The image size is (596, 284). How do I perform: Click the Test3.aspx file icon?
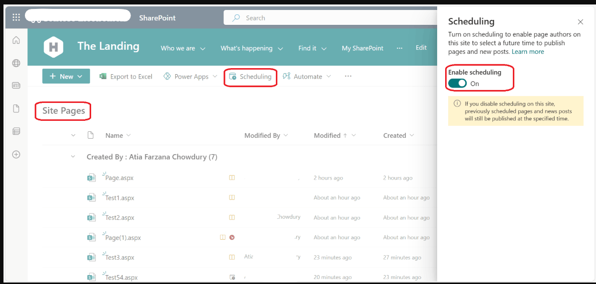[91, 257]
